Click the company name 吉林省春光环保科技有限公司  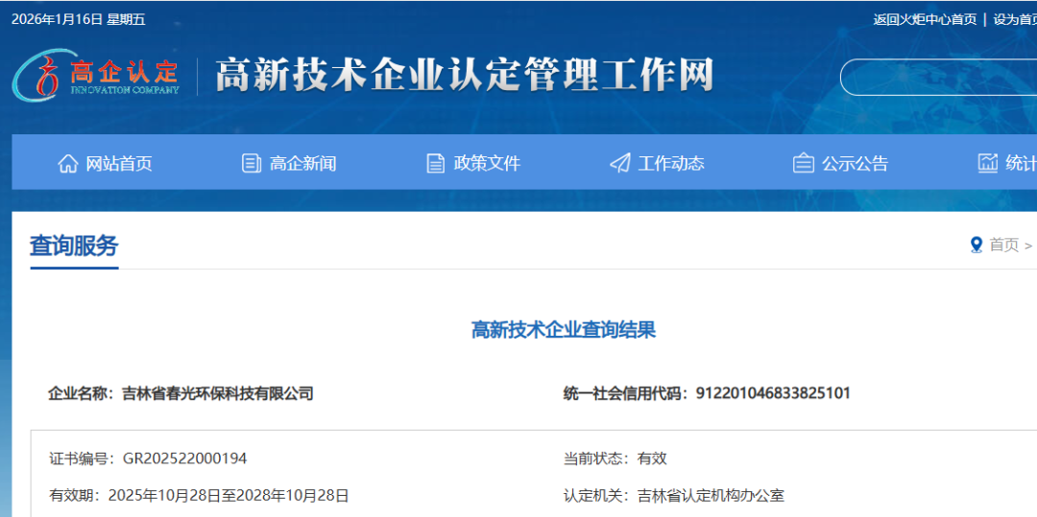click(x=218, y=393)
